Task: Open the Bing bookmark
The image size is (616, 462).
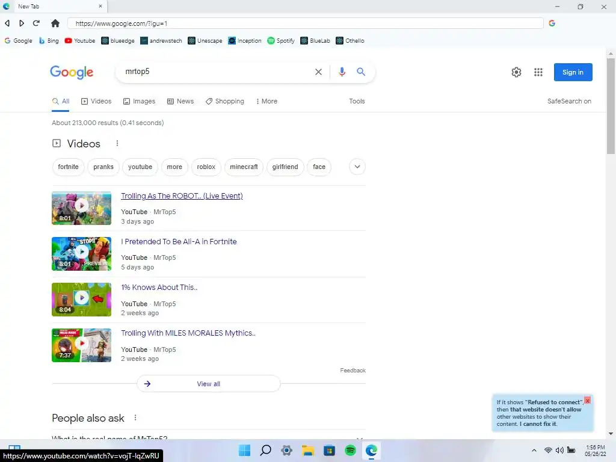Action: coord(49,40)
